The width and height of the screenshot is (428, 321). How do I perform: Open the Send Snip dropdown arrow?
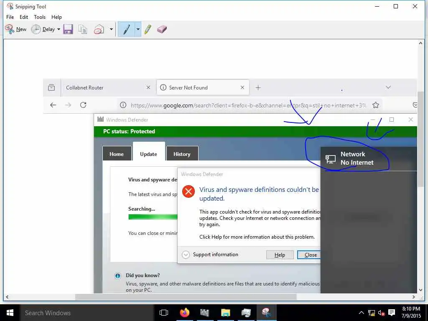pos(111,29)
